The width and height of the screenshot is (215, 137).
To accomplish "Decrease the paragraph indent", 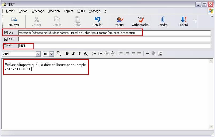I will point(106,54).
